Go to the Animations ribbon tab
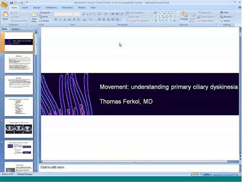This screenshot has width=242, height=182. [x=51, y=8]
